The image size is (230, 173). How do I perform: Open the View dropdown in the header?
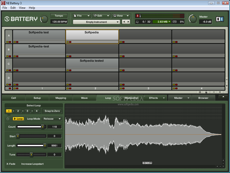(121, 16)
